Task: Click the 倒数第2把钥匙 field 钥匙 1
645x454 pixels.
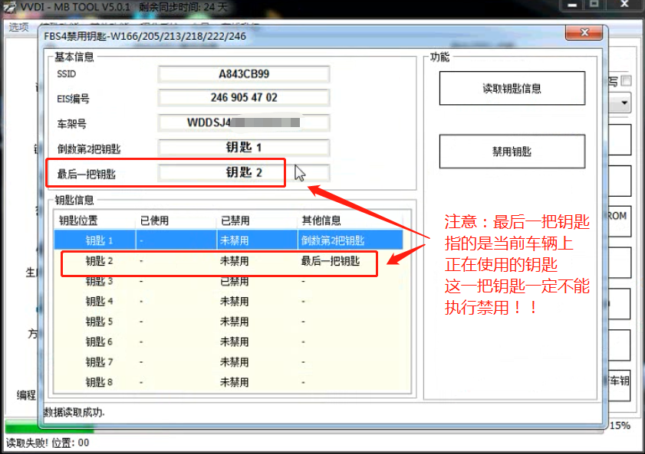Action: 244,147
